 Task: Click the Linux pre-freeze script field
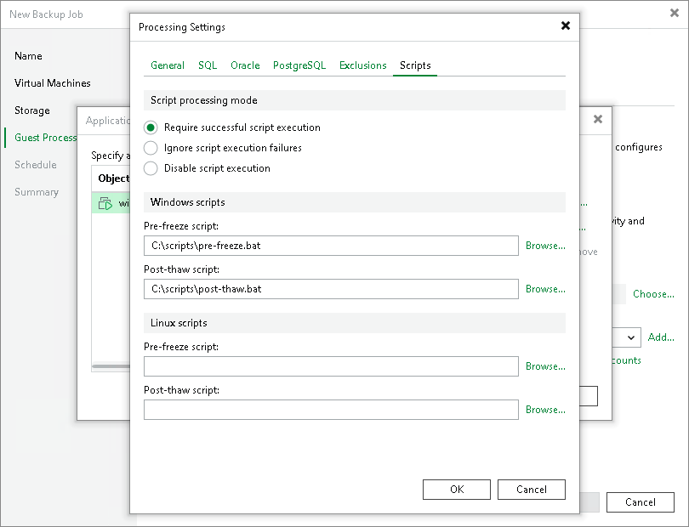[x=330, y=365]
